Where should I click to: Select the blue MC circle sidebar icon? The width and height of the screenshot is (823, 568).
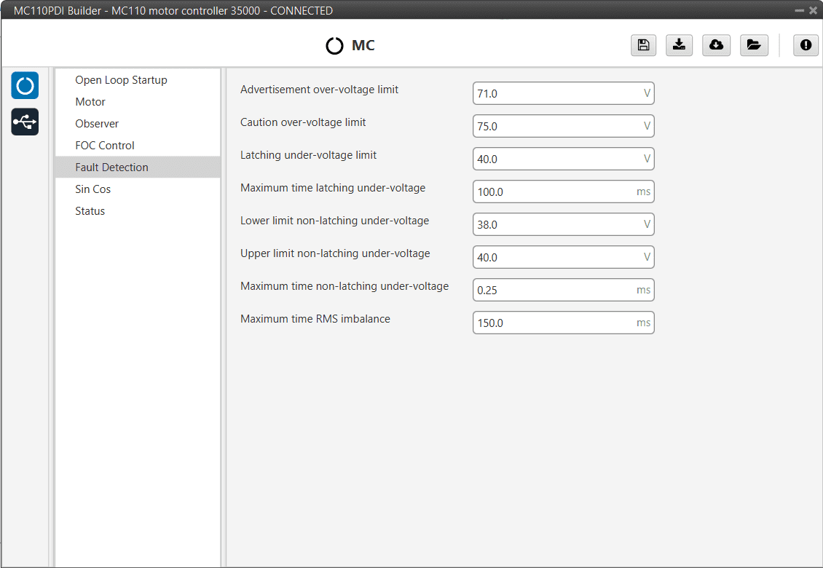click(x=25, y=85)
